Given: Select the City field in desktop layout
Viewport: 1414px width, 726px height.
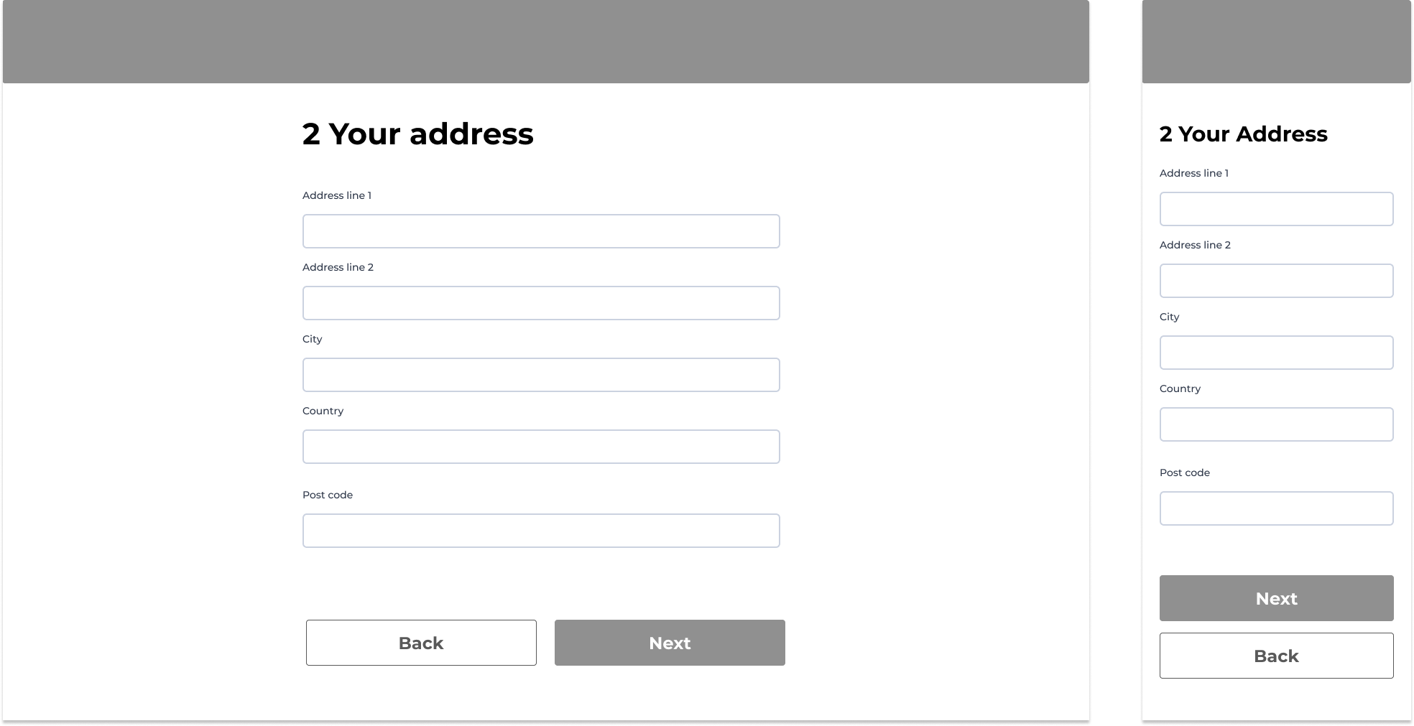Looking at the screenshot, I should coord(540,375).
